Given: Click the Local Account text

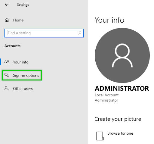Looking at the screenshot, I should coord(106,95).
